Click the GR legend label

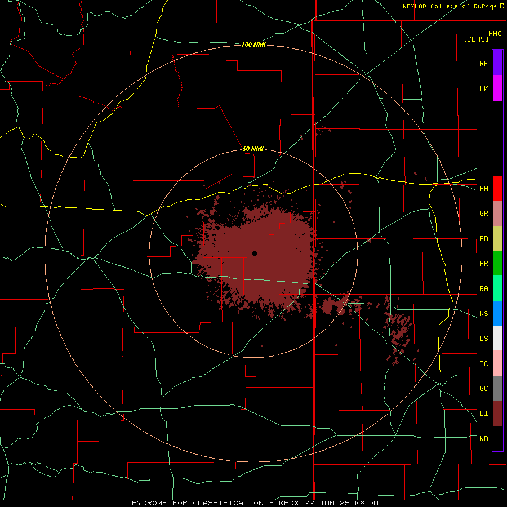483,214
